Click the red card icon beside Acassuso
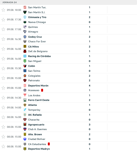137x151 pixels. click(x=42, y=90)
